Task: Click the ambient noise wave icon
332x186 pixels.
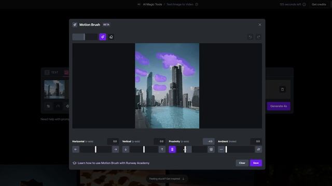Action: 258,149
